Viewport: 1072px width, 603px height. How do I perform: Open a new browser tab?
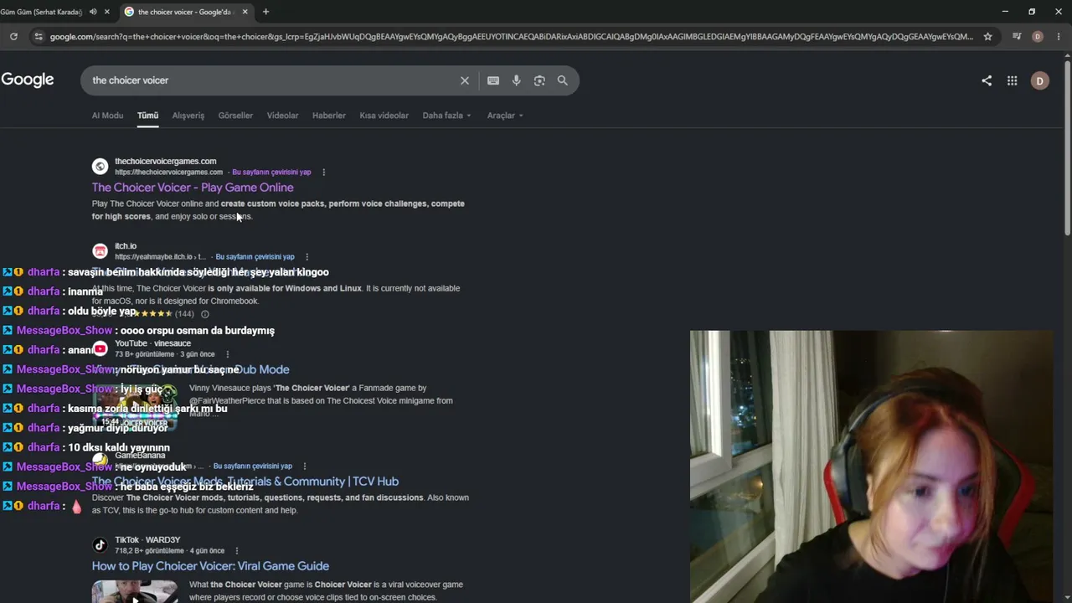point(265,12)
